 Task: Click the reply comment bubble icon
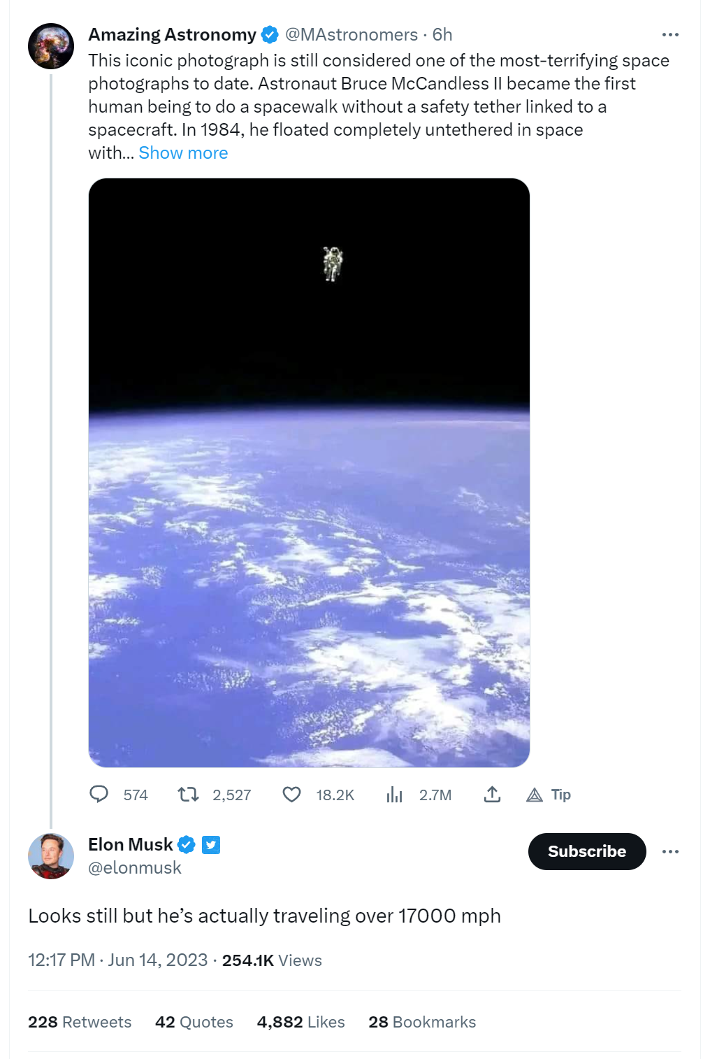click(x=99, y=794)
